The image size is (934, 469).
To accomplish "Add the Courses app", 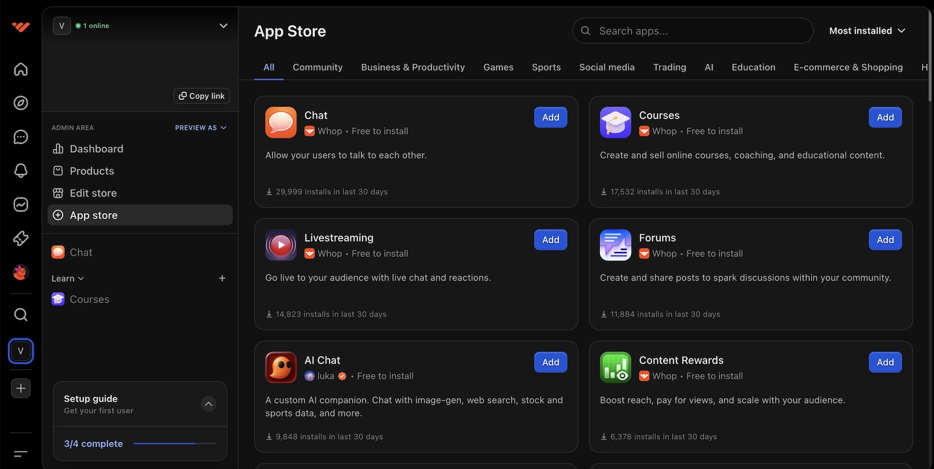I will pyautogui.click(x=885, y=118).
